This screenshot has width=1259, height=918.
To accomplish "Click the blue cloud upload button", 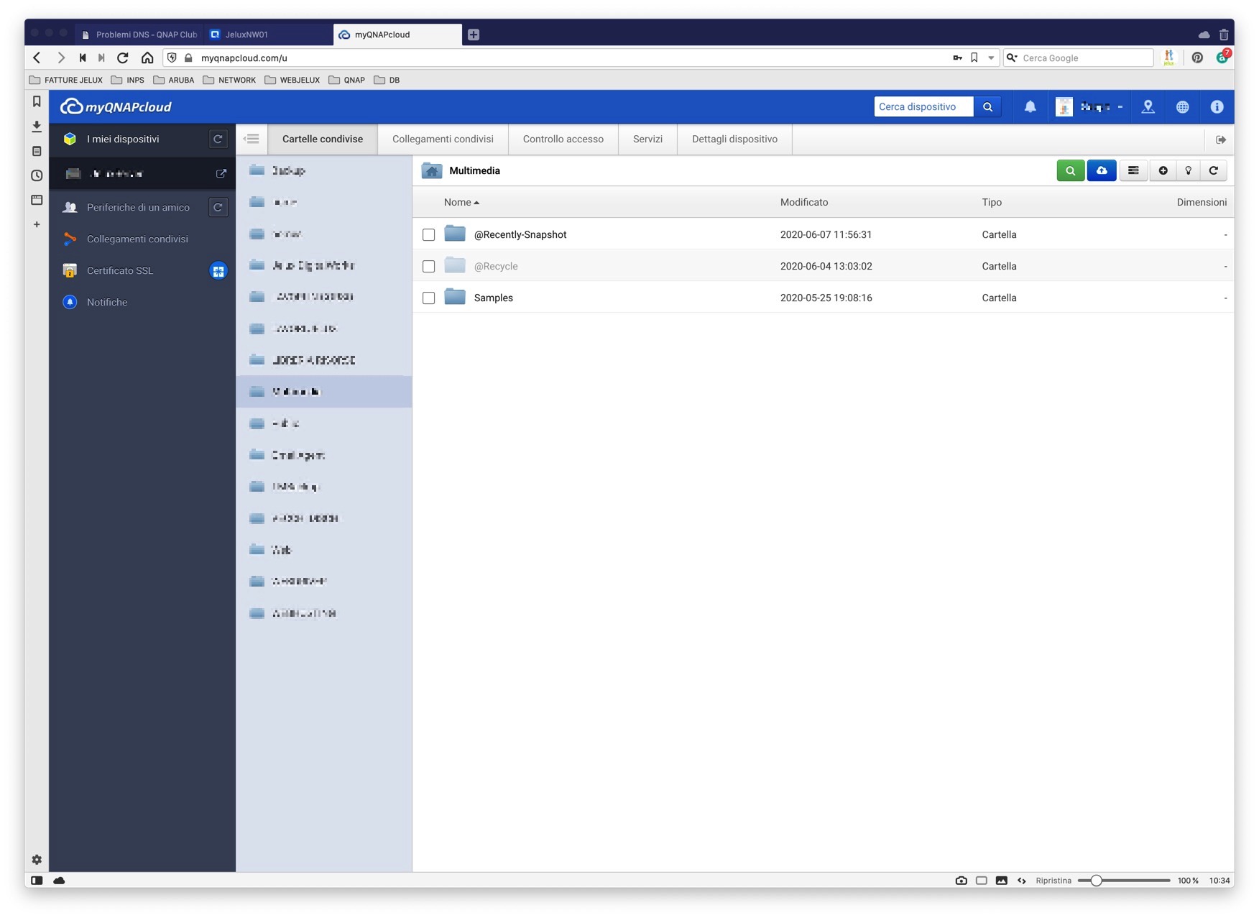I will 1101,170.
